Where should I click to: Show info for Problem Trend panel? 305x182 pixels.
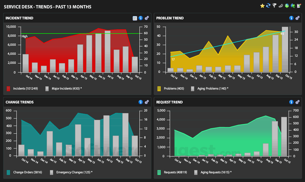coord(291,18)
